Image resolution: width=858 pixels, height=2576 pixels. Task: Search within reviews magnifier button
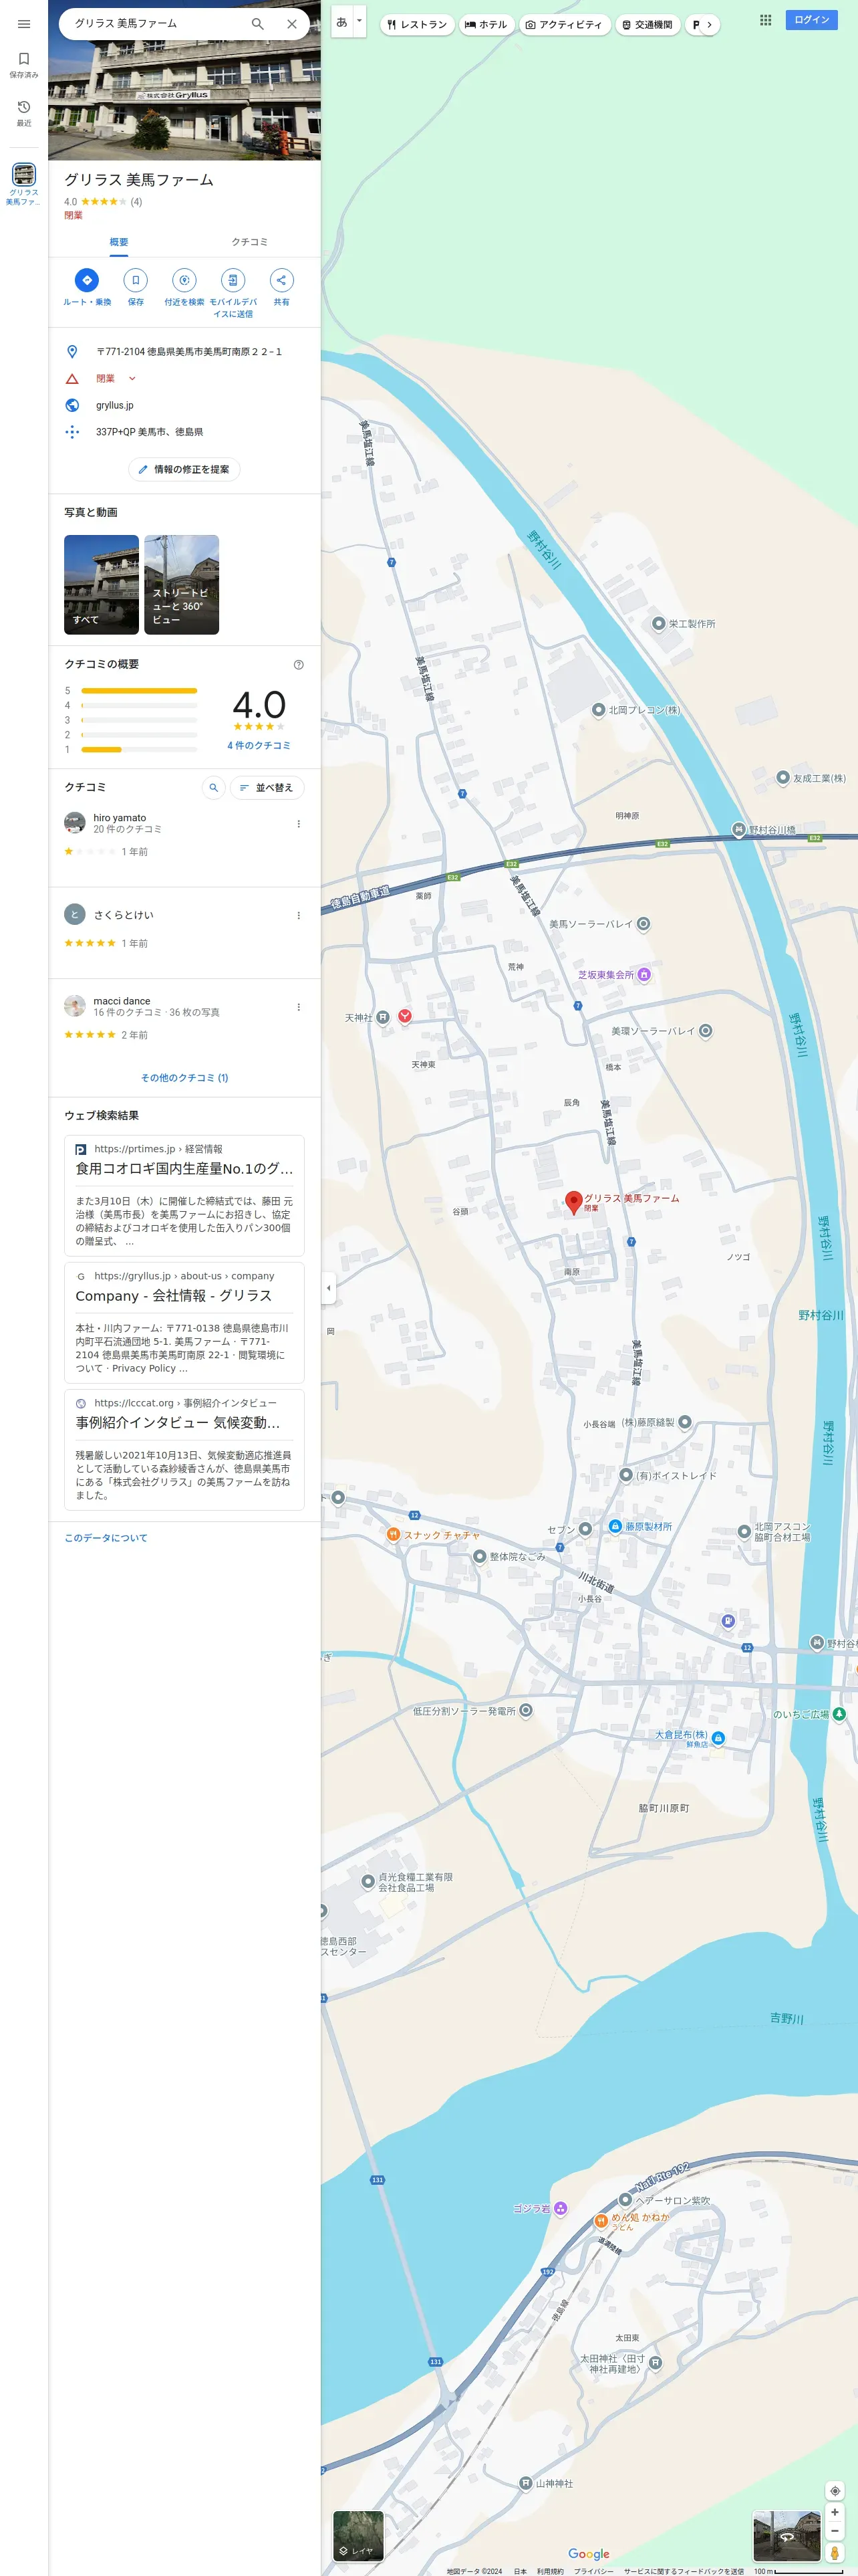(x=212, y=788)
